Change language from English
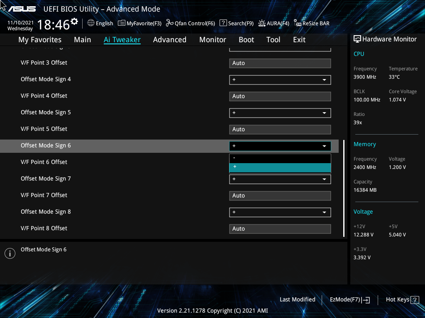 [x=104, y=24]
